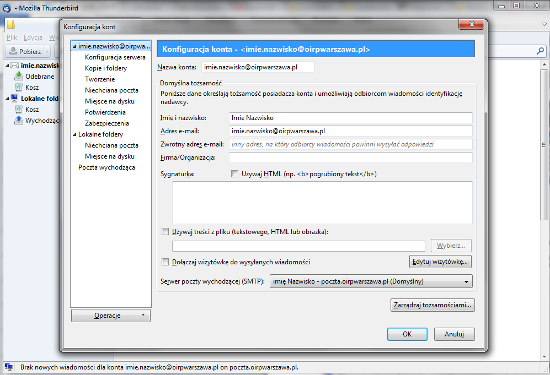Click the Kosz trash icon under imie.nazwisko account

pyautogui.click(x=19, y=87)
